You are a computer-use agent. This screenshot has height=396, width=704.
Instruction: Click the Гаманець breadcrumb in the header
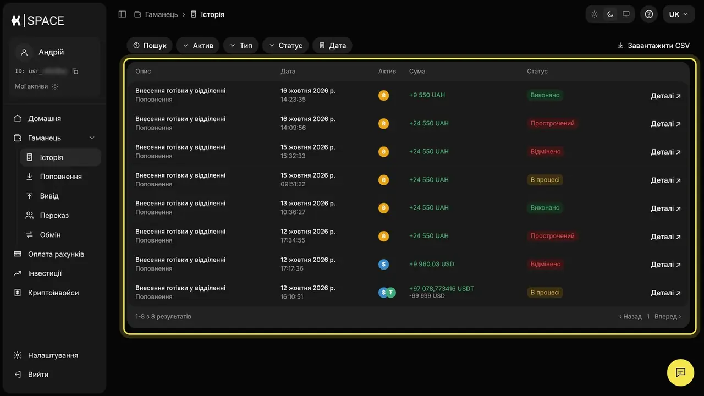point(156,14)
